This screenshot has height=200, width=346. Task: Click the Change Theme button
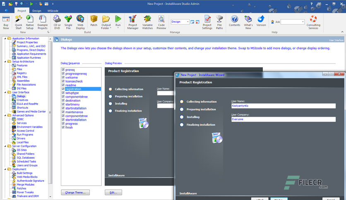[x=75, y=192]
